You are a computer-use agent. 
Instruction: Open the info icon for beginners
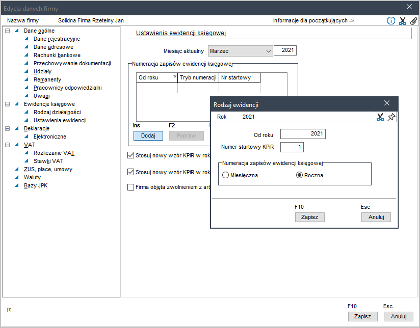391,20
